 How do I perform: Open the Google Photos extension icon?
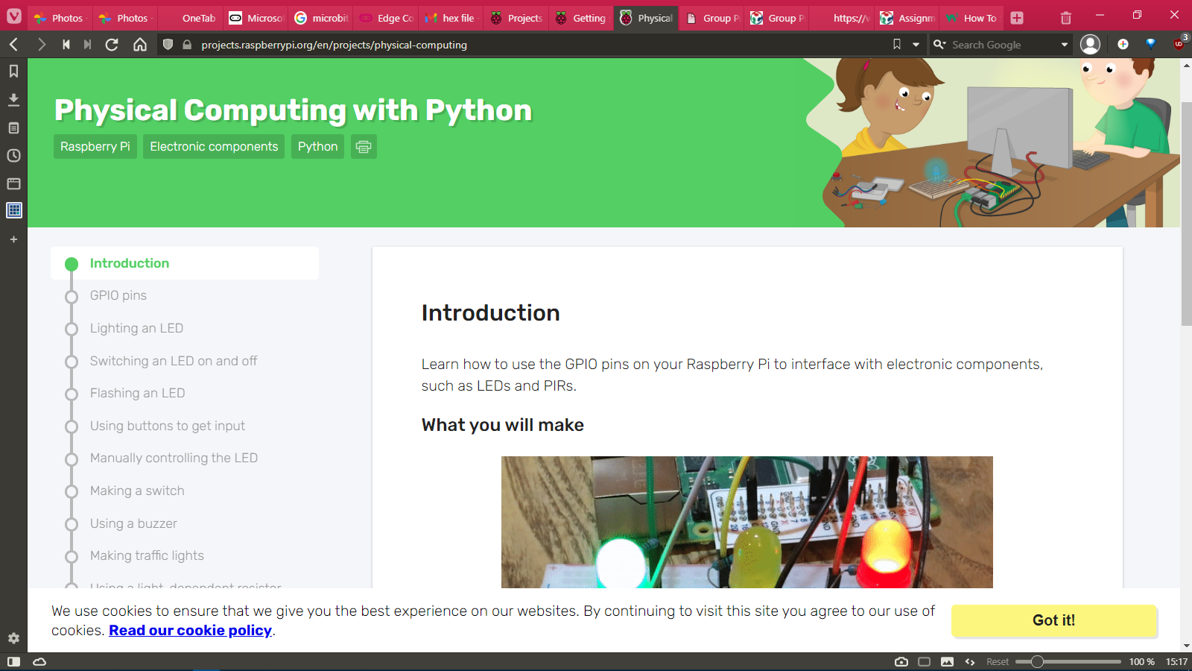(1123, 45)
